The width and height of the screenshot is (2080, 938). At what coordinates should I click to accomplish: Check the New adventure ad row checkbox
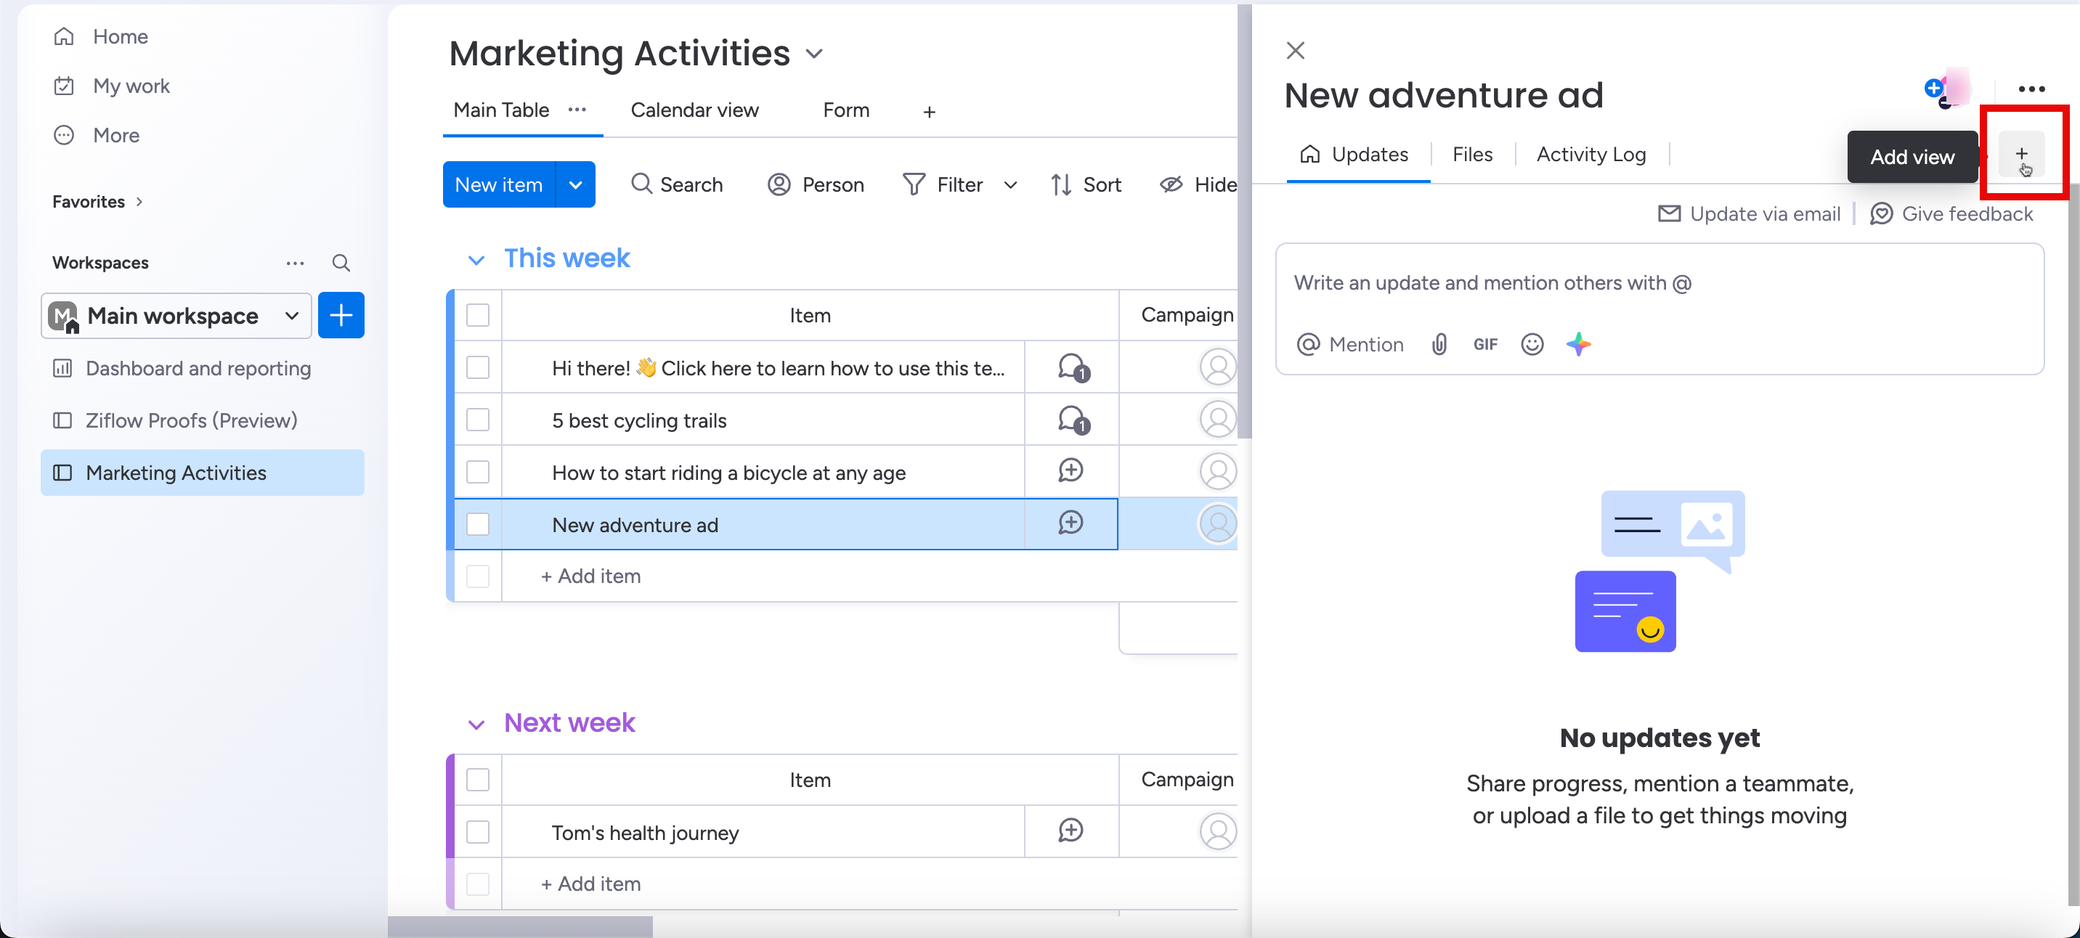pyautogui.click(x=478, y=525)
